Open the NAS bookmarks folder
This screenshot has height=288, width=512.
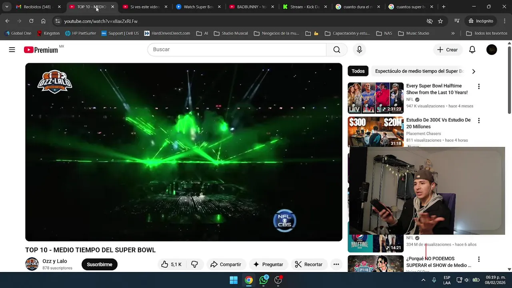(384, 33)
